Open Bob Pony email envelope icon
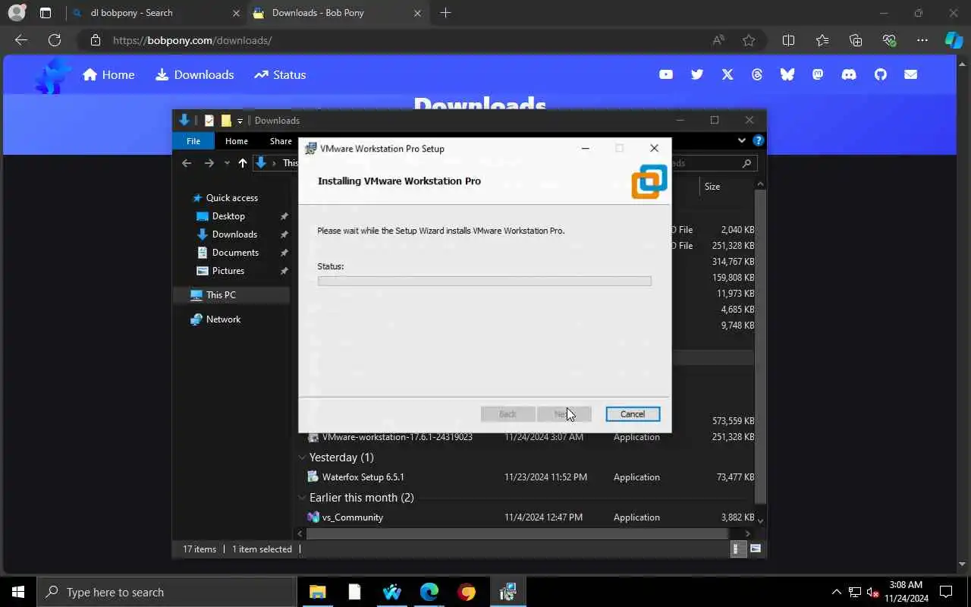This screenshot has height=607, width=971. 911,74
